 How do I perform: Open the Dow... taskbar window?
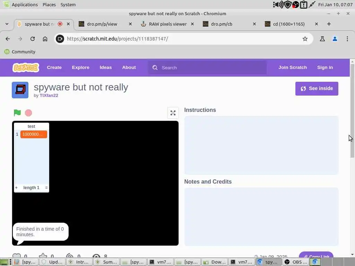coord(215,262)
